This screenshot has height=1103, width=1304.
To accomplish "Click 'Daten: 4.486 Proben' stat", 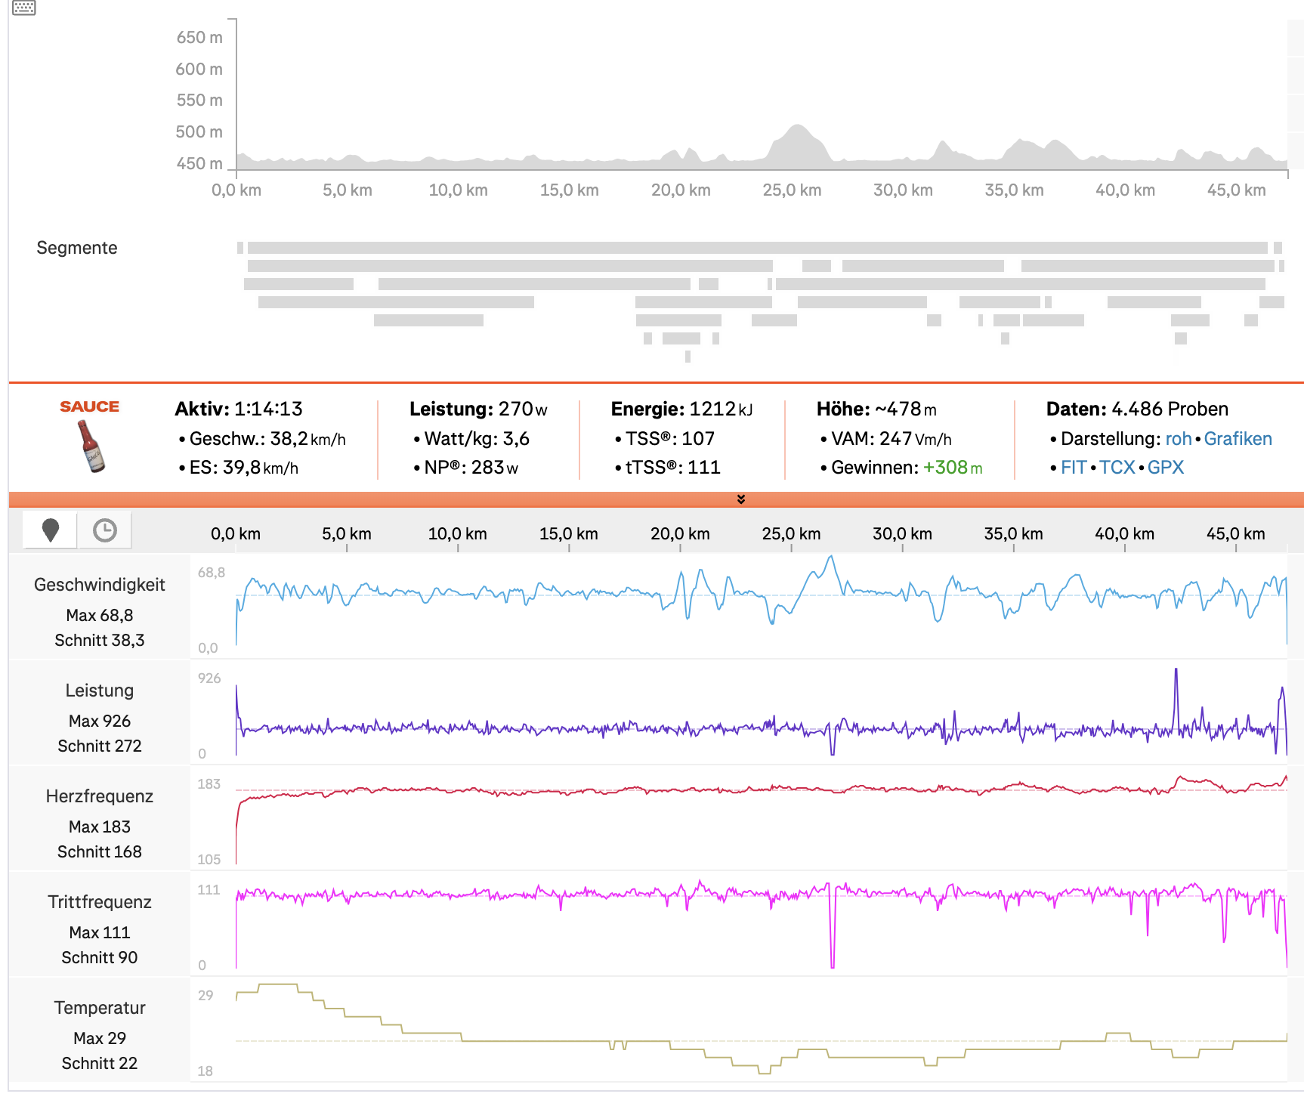I will tap(1137, 409).
